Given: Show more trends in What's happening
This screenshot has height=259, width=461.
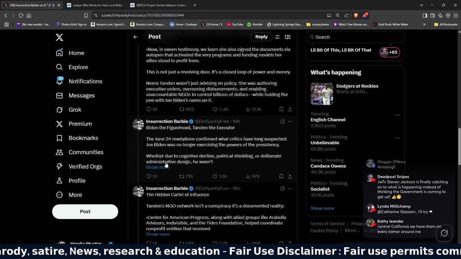Looking at the screenshot, I should (322, 208).
